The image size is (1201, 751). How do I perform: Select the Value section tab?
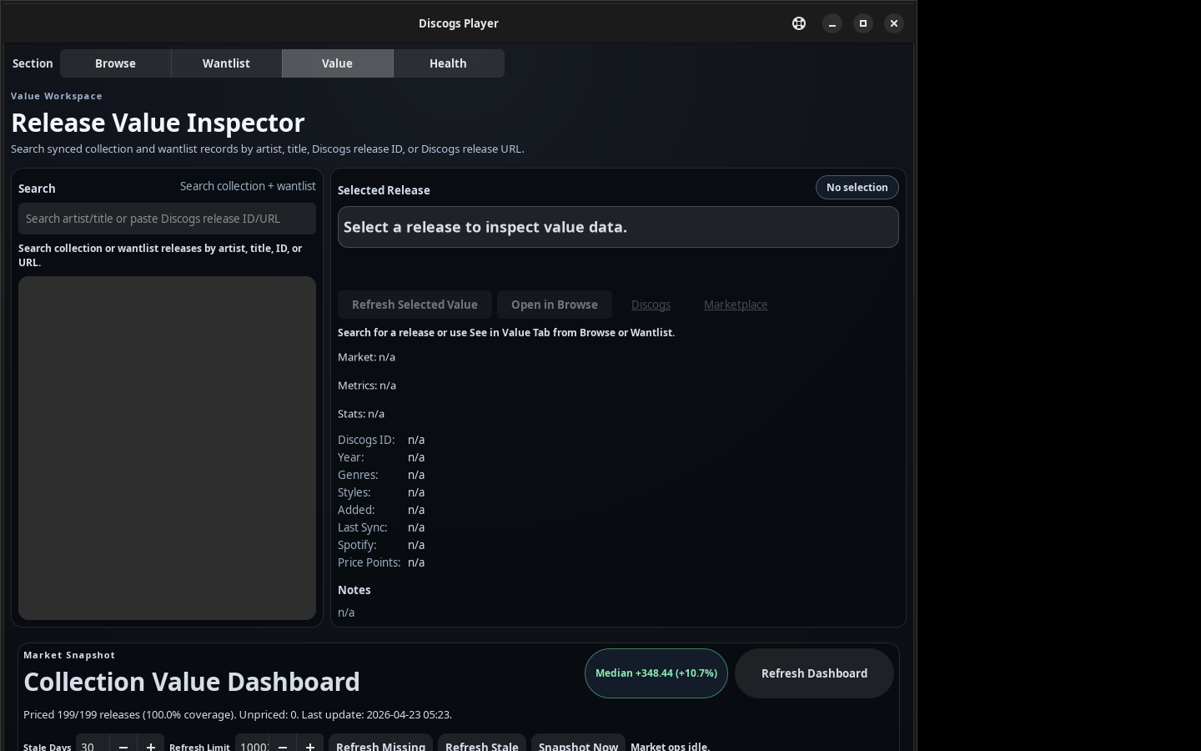(337, 63)
